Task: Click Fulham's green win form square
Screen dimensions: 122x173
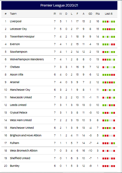Action: [114, 143]
